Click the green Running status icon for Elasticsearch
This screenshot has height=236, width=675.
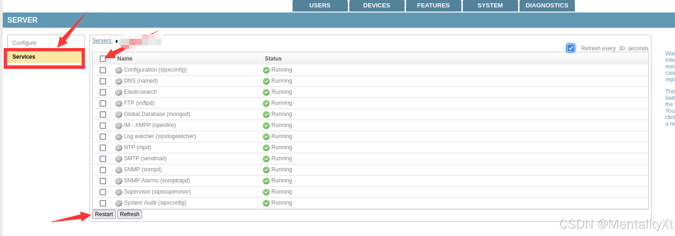(266, 92)
